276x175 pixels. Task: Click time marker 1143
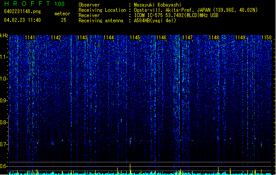click(82, 38)
